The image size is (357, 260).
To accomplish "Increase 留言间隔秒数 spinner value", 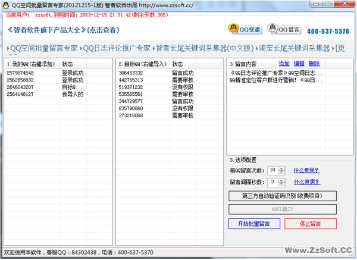I will 281,180.
